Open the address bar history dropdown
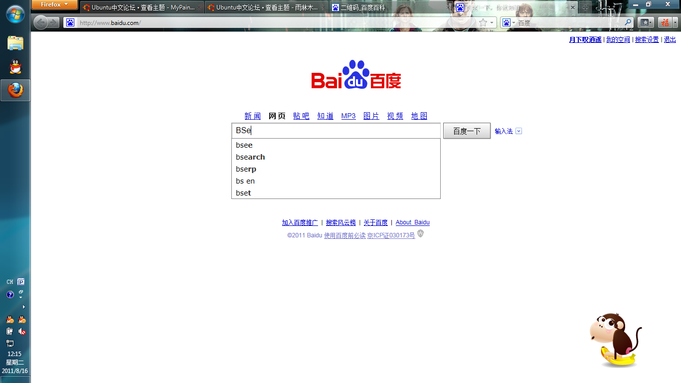This screenshot has height=383, width=681. [x=492, y=22]
